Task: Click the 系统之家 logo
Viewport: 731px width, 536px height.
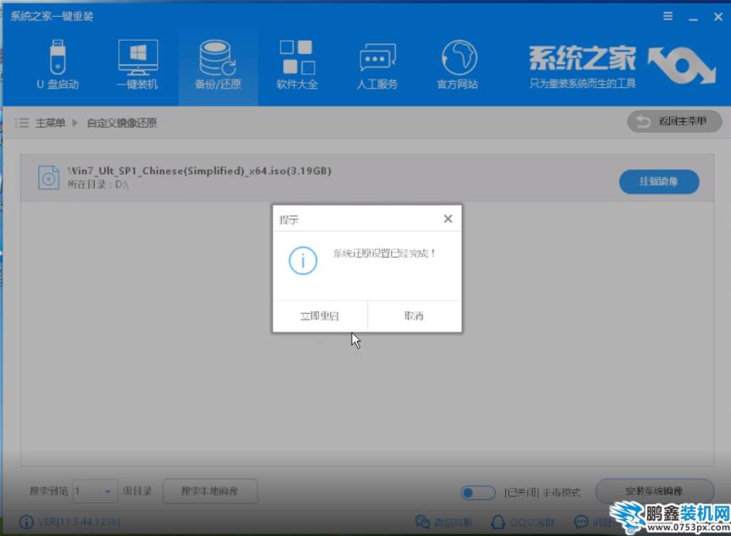Action: 622,67
